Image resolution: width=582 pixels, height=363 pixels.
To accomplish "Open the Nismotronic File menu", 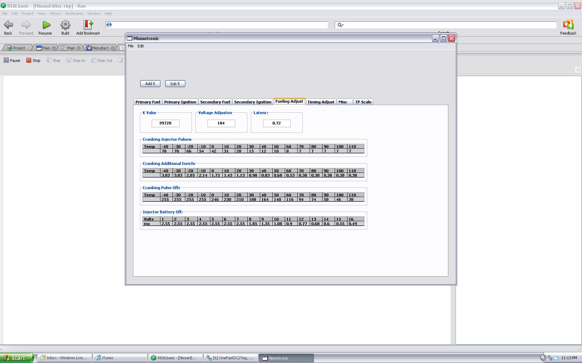I will coord(131,46).
